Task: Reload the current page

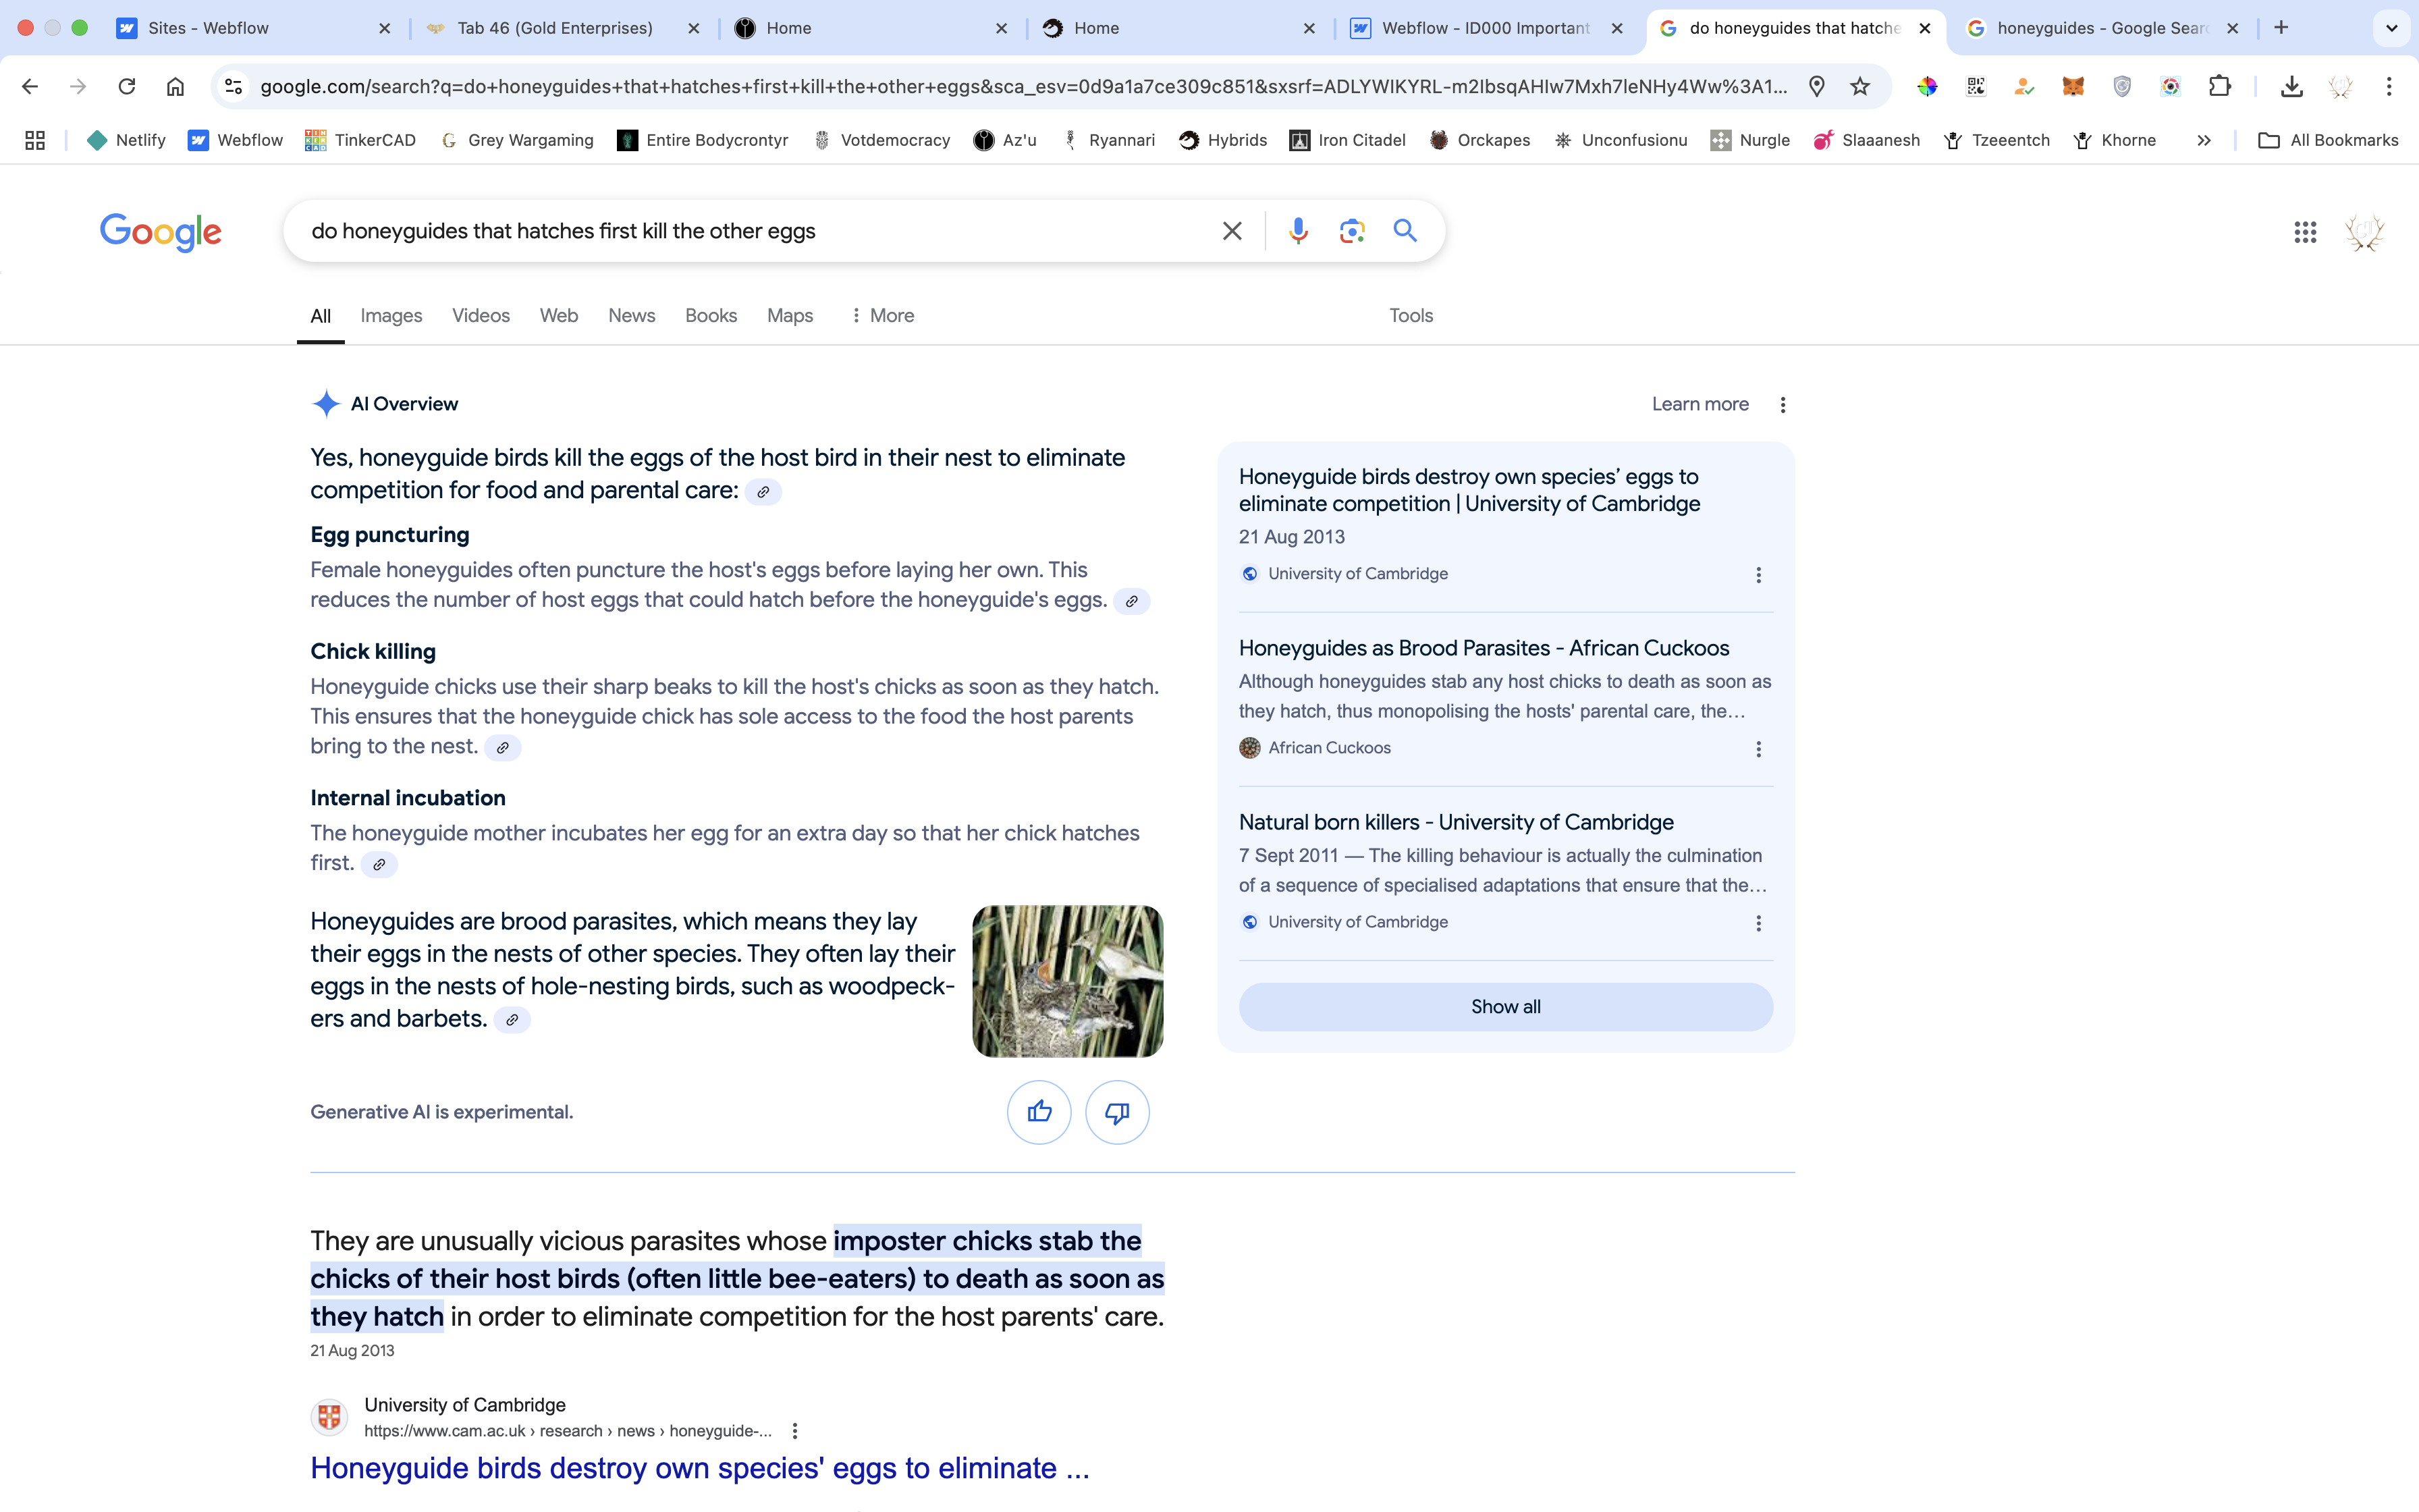Action: [x=127, y=87]
